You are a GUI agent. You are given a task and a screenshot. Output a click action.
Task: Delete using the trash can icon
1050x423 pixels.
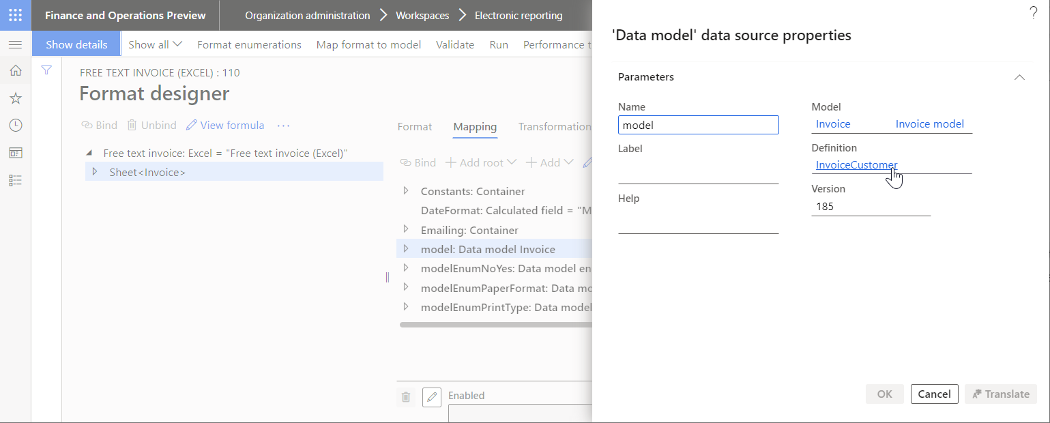(x=406, y=396)
